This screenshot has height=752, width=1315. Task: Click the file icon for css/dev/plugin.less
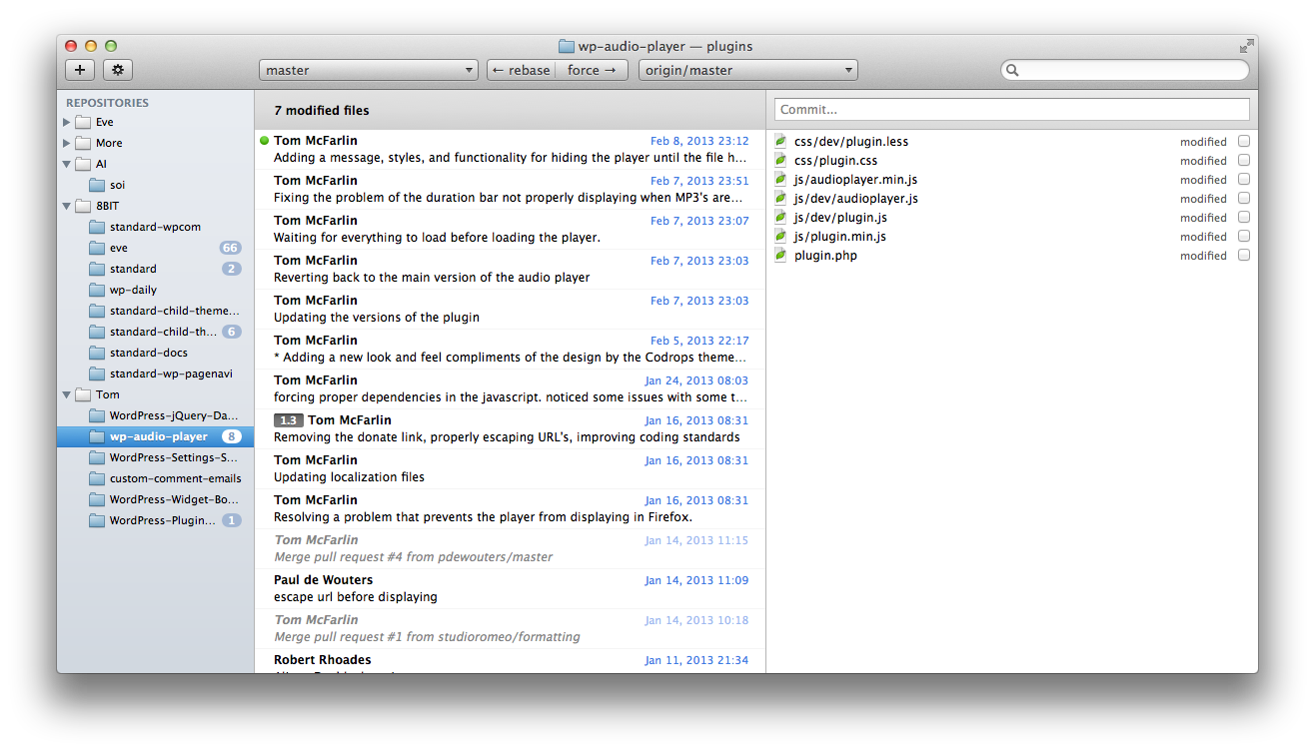[781, 142]
